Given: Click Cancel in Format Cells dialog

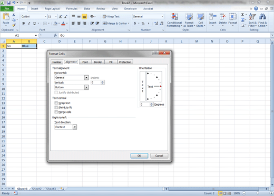Looking at the screenshot, I should (159, 156).
